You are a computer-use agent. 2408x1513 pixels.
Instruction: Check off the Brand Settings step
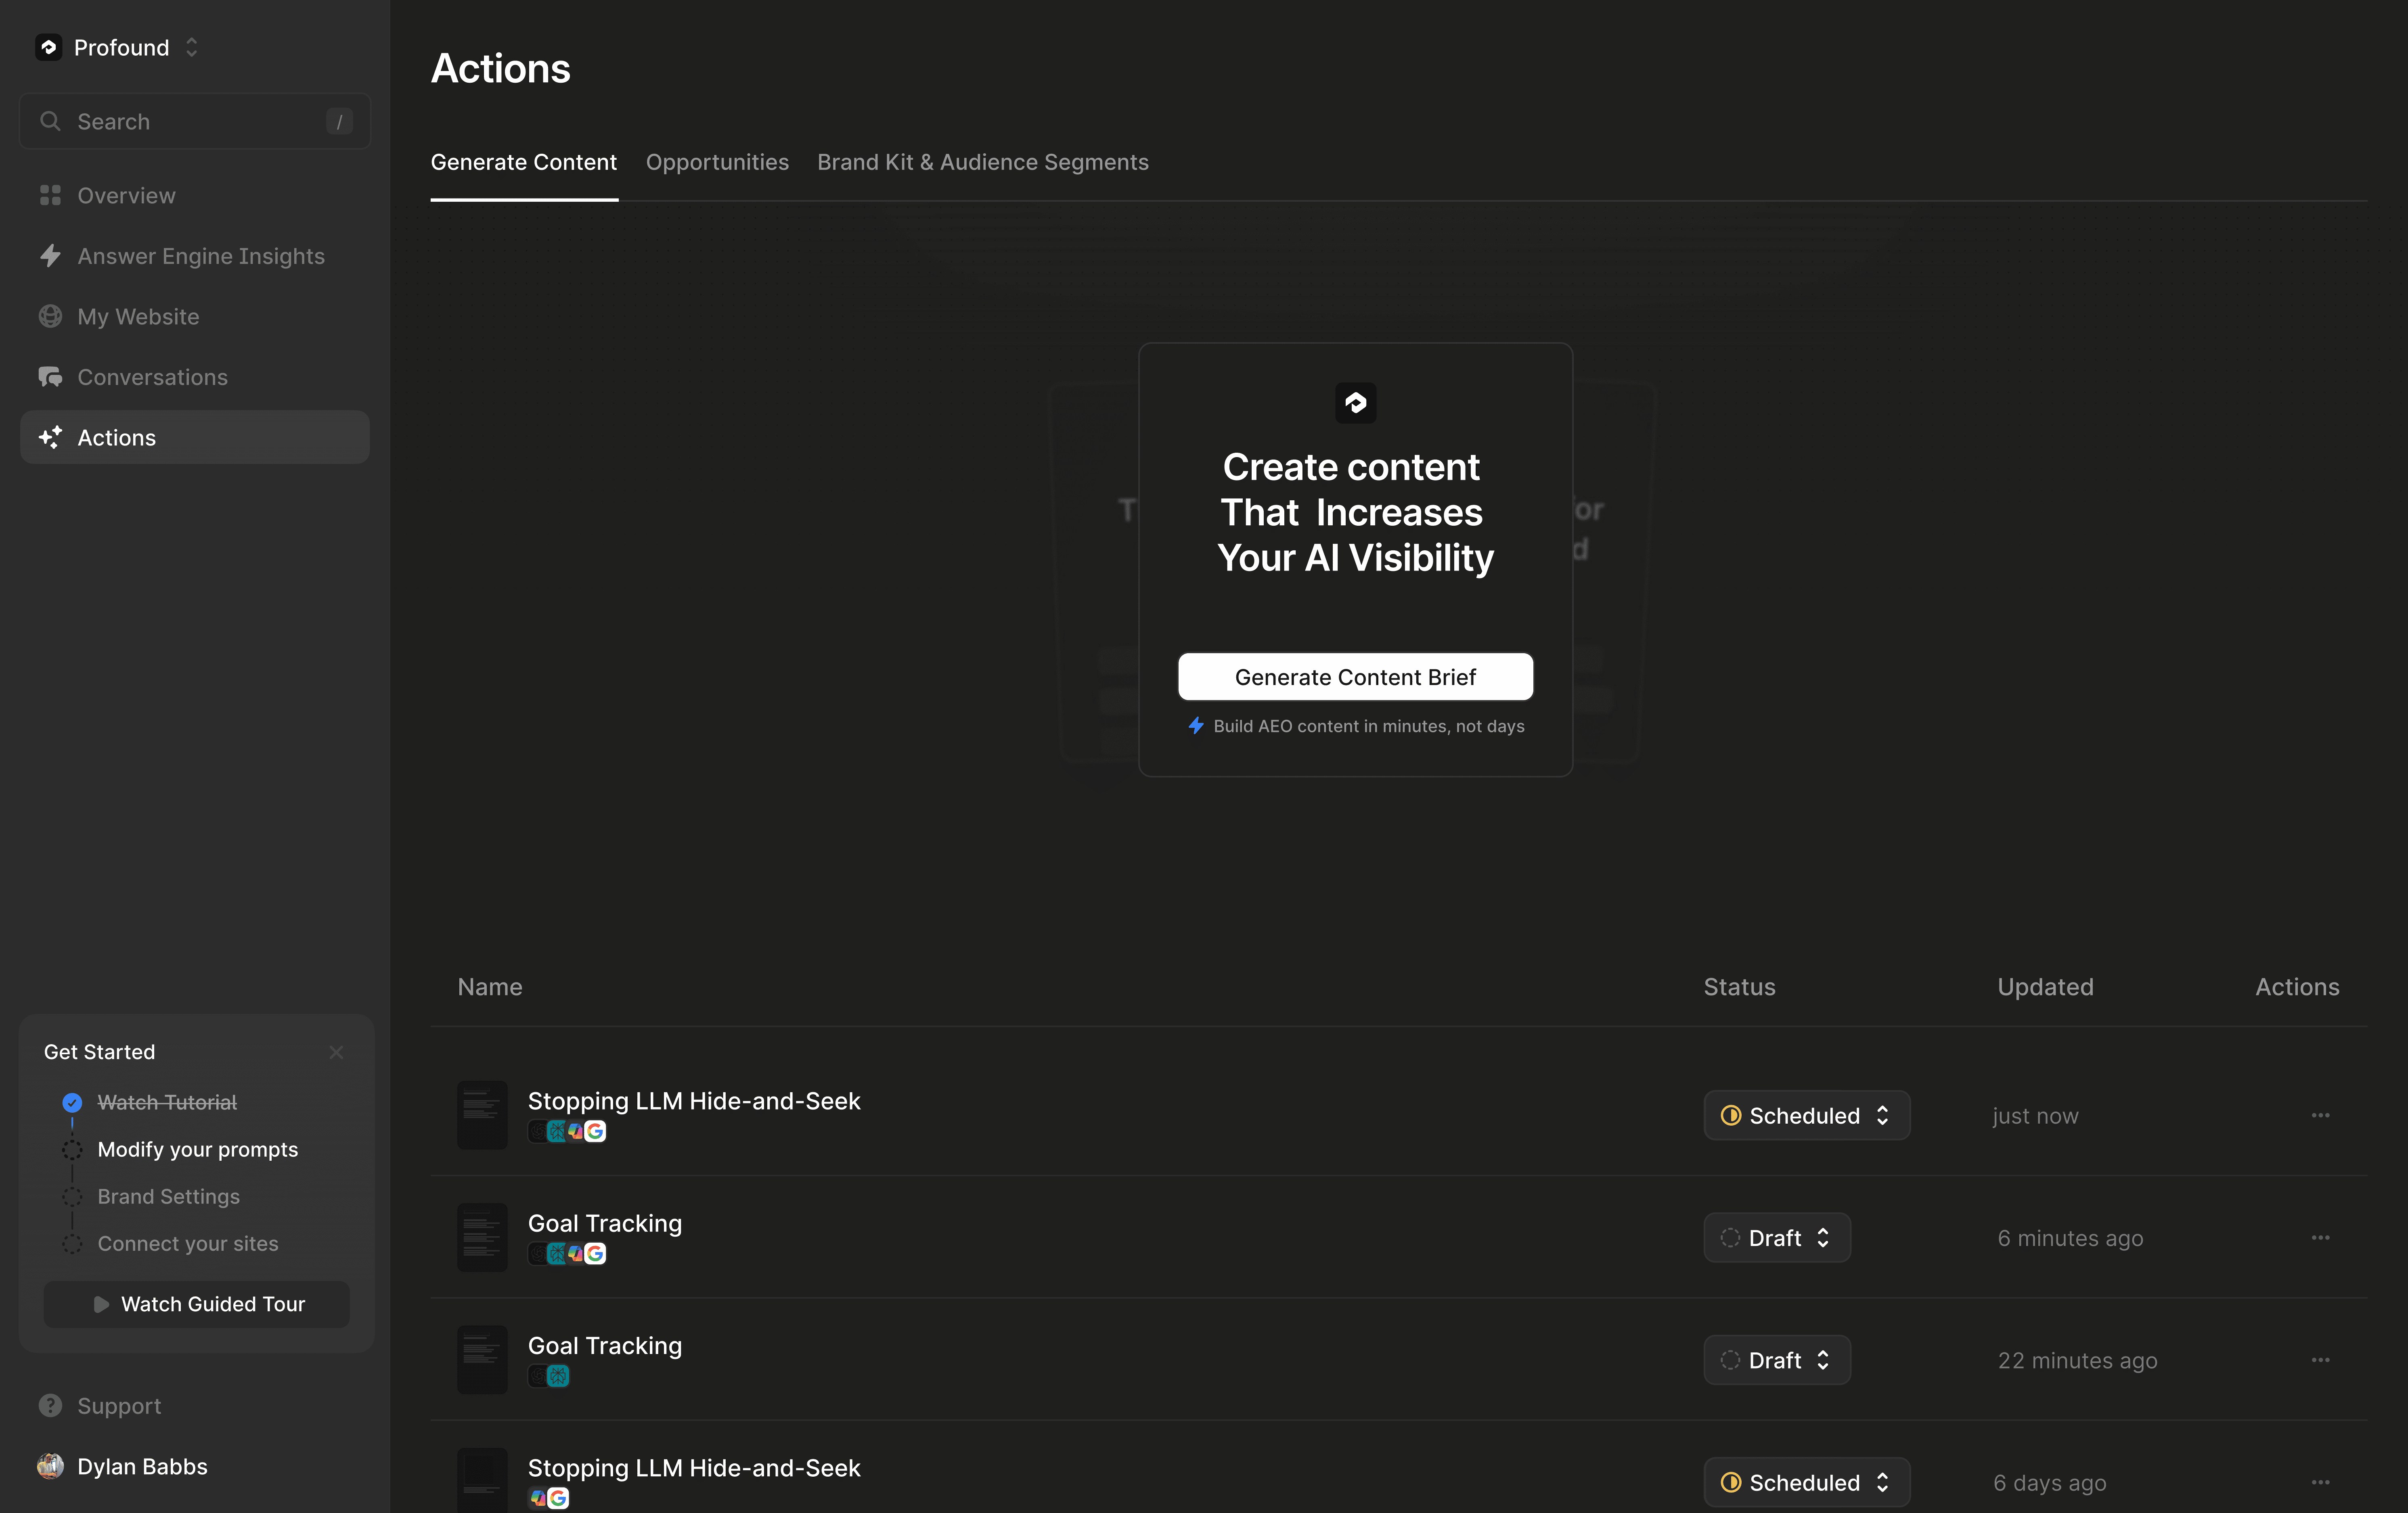(x=72, y=1196)
